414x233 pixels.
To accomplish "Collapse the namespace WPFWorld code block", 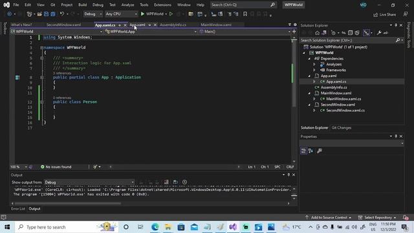I will click(x=41, y=47).
